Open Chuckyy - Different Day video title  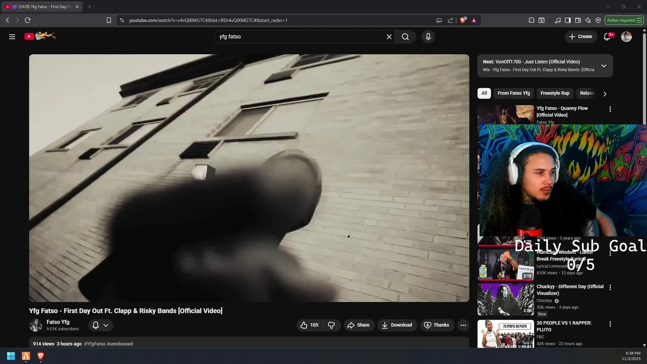570,290
